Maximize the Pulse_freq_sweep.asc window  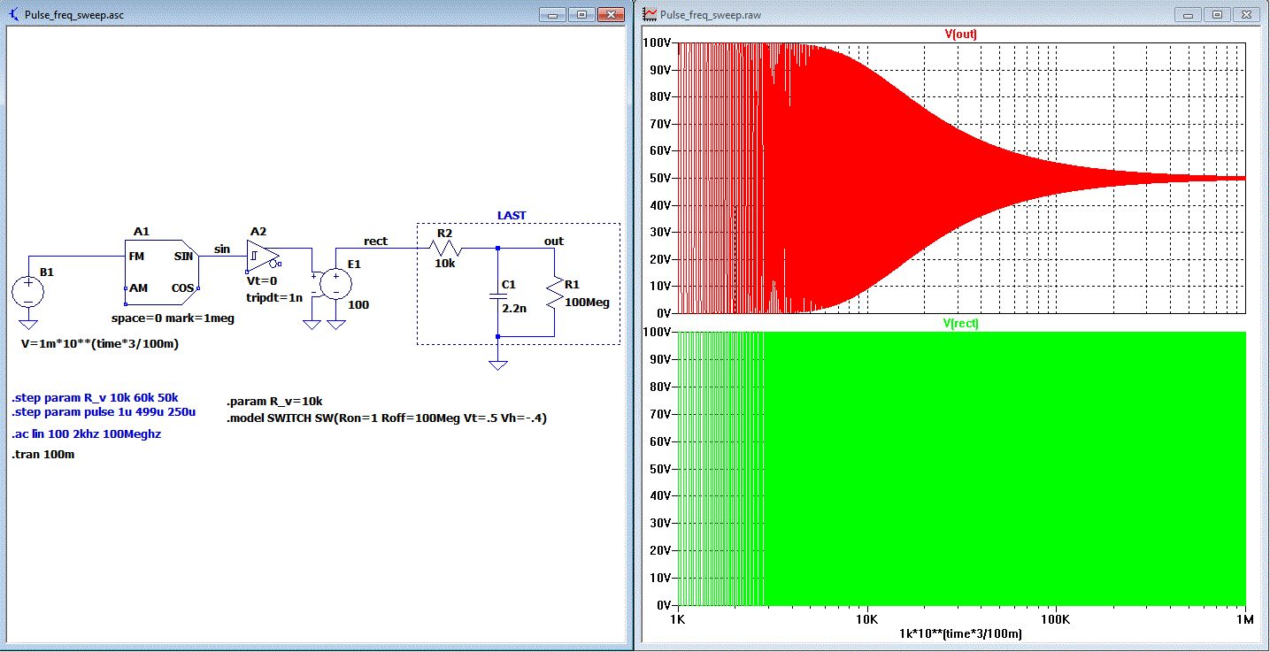click(581, 15)
